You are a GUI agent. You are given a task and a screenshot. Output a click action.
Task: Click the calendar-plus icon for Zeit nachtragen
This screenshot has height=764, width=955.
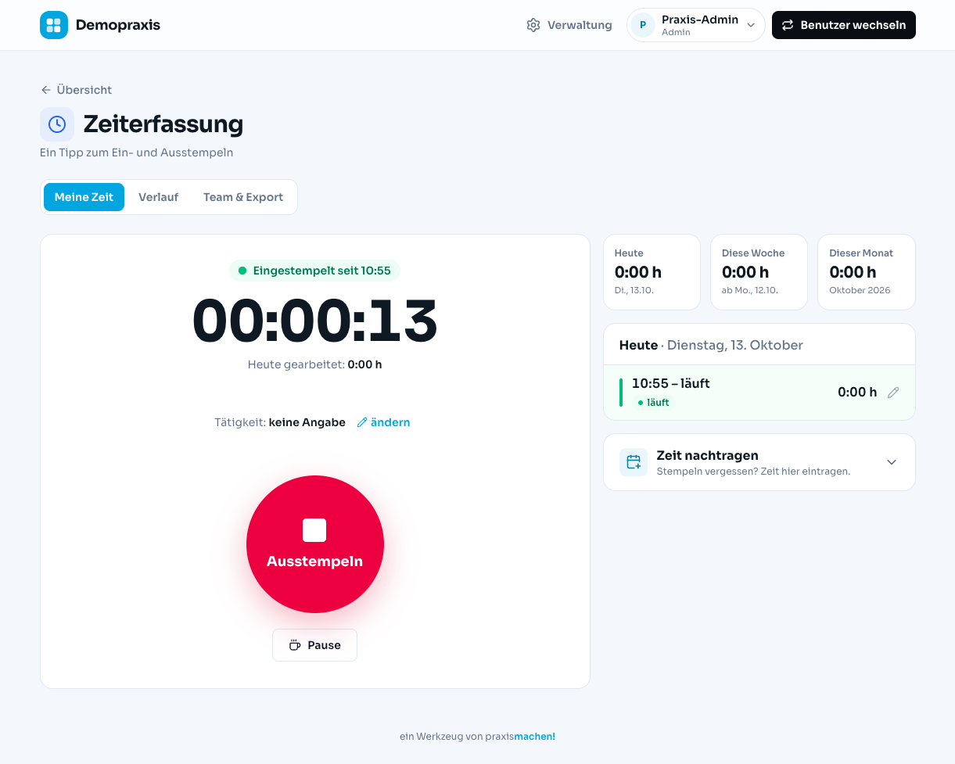click(634, 462)
